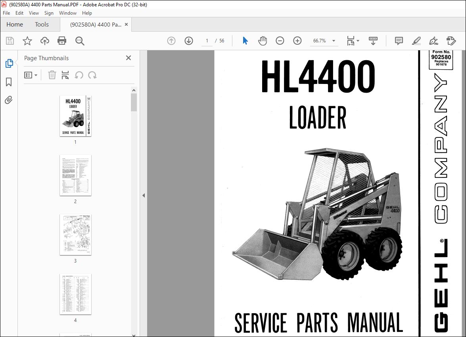466x337 pixels.
Task: Switch to the Home tab
Action: tap(15, 24)
